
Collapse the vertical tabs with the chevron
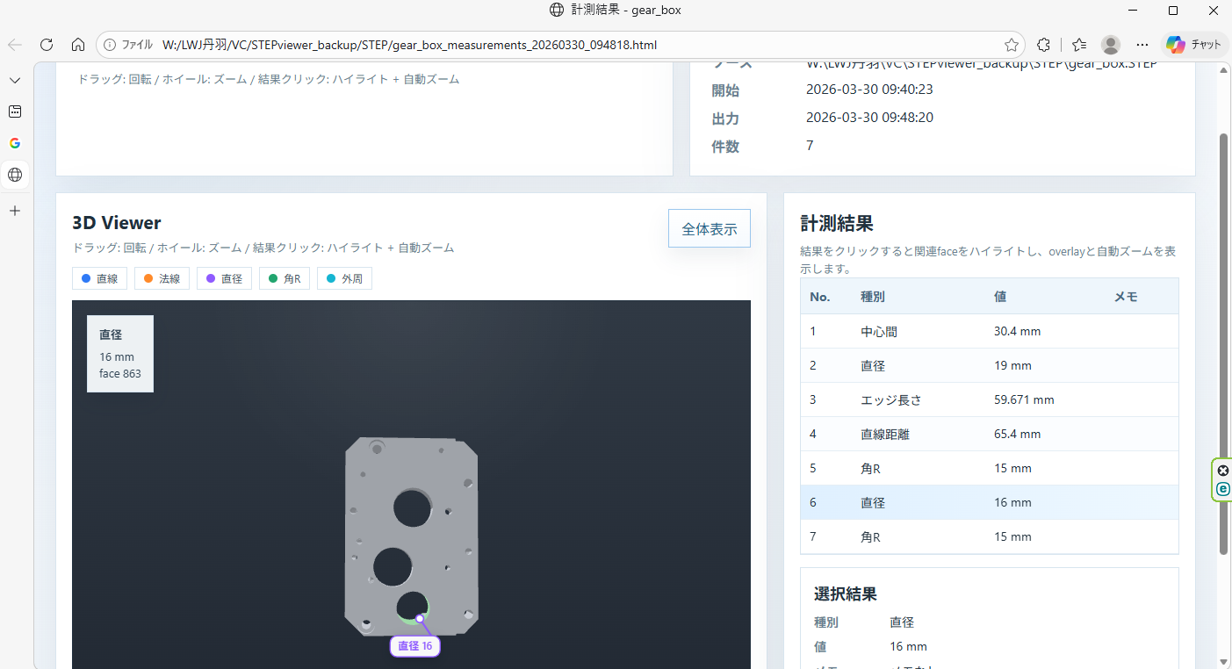click(x=14, y=80)
